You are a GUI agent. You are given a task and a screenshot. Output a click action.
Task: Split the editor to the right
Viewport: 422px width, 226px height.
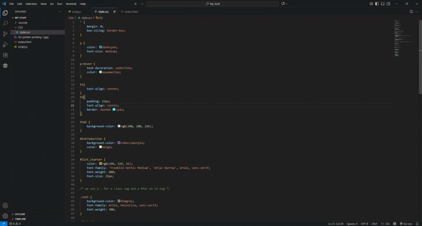[411, 12]
